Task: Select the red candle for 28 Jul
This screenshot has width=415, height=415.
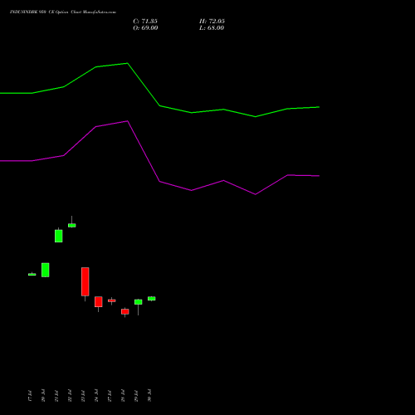Action: (125, 311)
